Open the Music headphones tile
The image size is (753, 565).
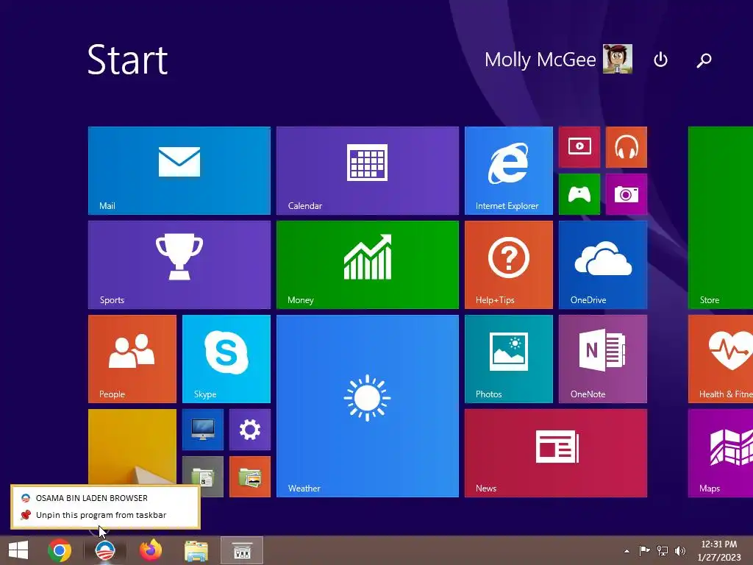(627, 147)
